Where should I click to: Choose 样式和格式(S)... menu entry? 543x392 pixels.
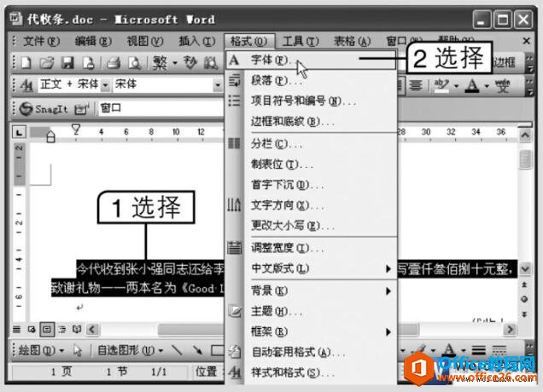pos(311,372)
